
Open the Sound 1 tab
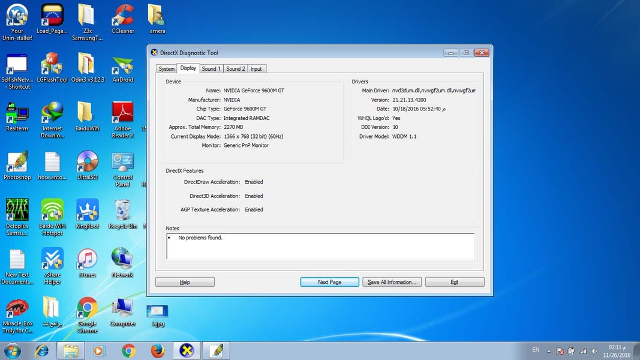[211, 68]
